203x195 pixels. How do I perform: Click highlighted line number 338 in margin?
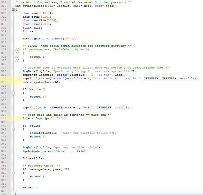[4, 119]
